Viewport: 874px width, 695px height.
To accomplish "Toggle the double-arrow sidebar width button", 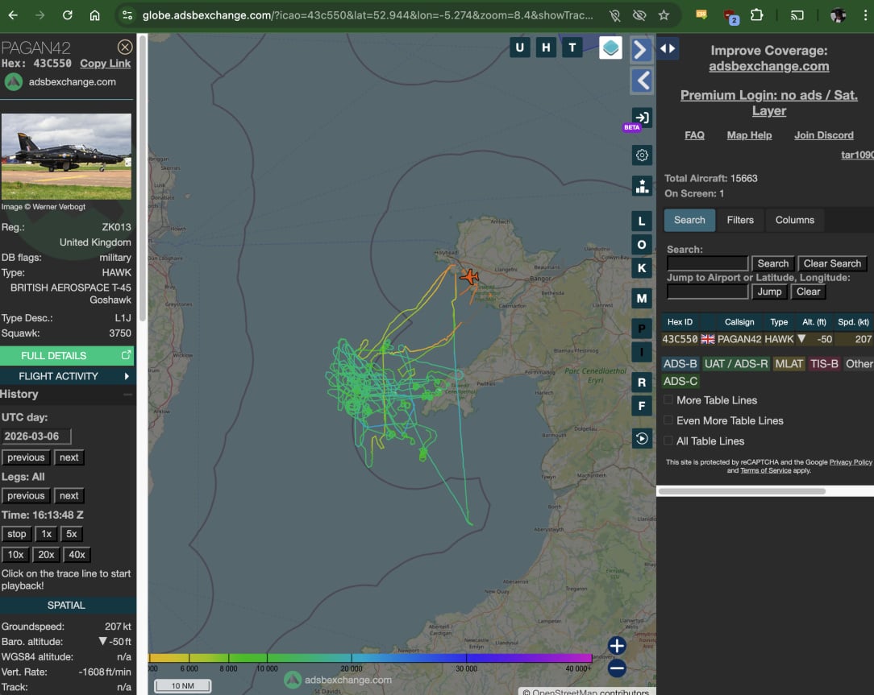I will [668, 48].
